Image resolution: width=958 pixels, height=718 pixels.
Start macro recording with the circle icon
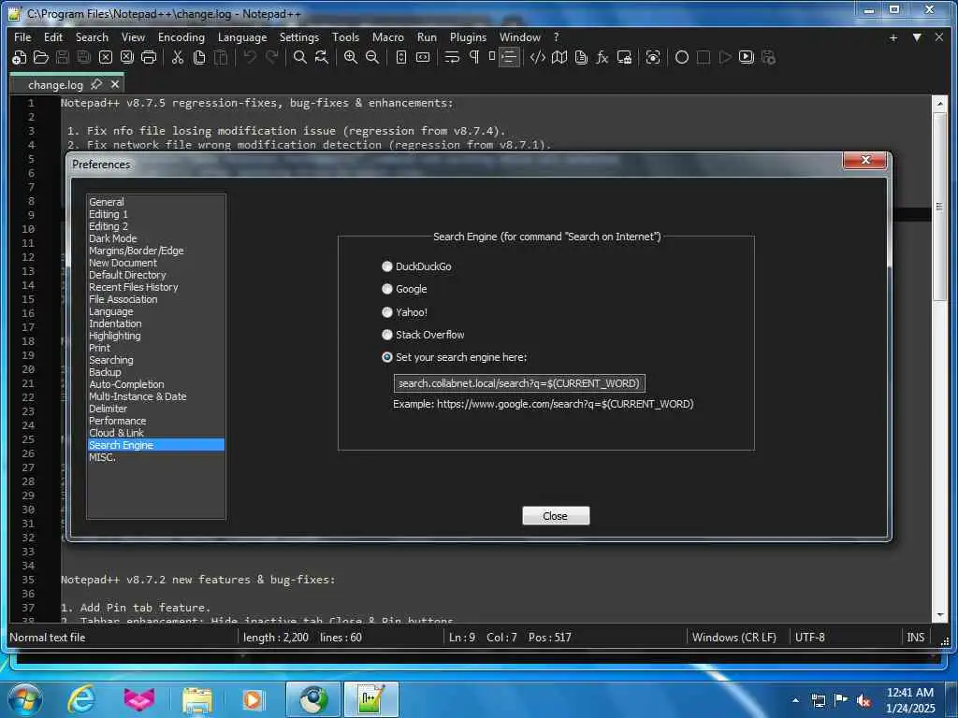coord(682,57)
